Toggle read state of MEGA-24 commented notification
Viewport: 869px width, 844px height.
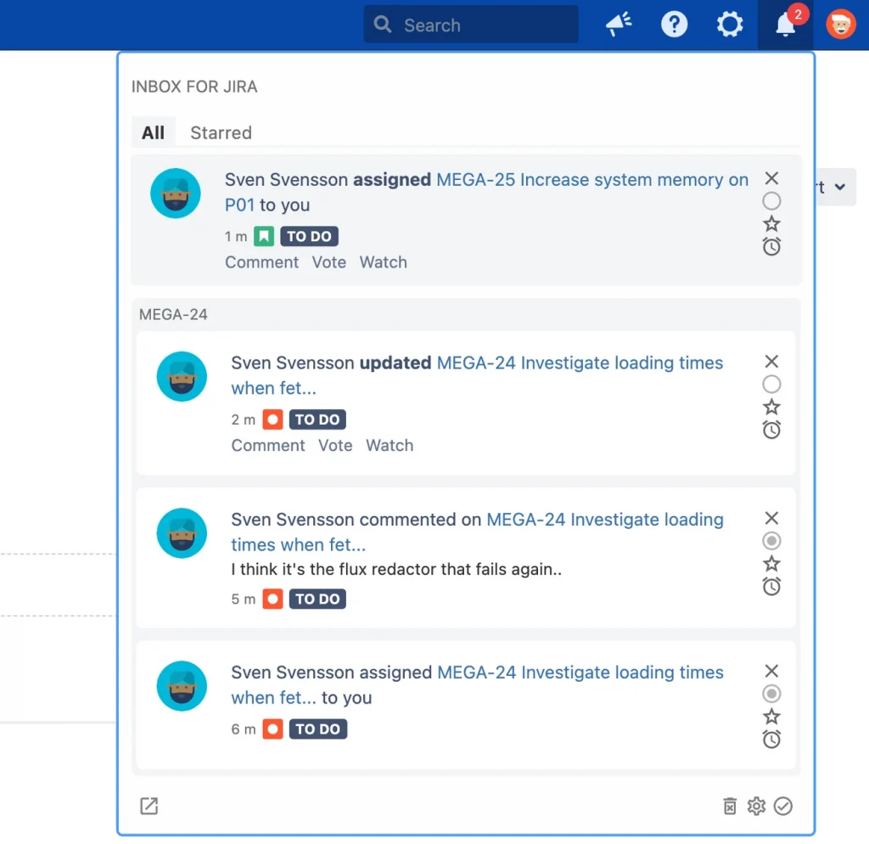pos(771,541)
